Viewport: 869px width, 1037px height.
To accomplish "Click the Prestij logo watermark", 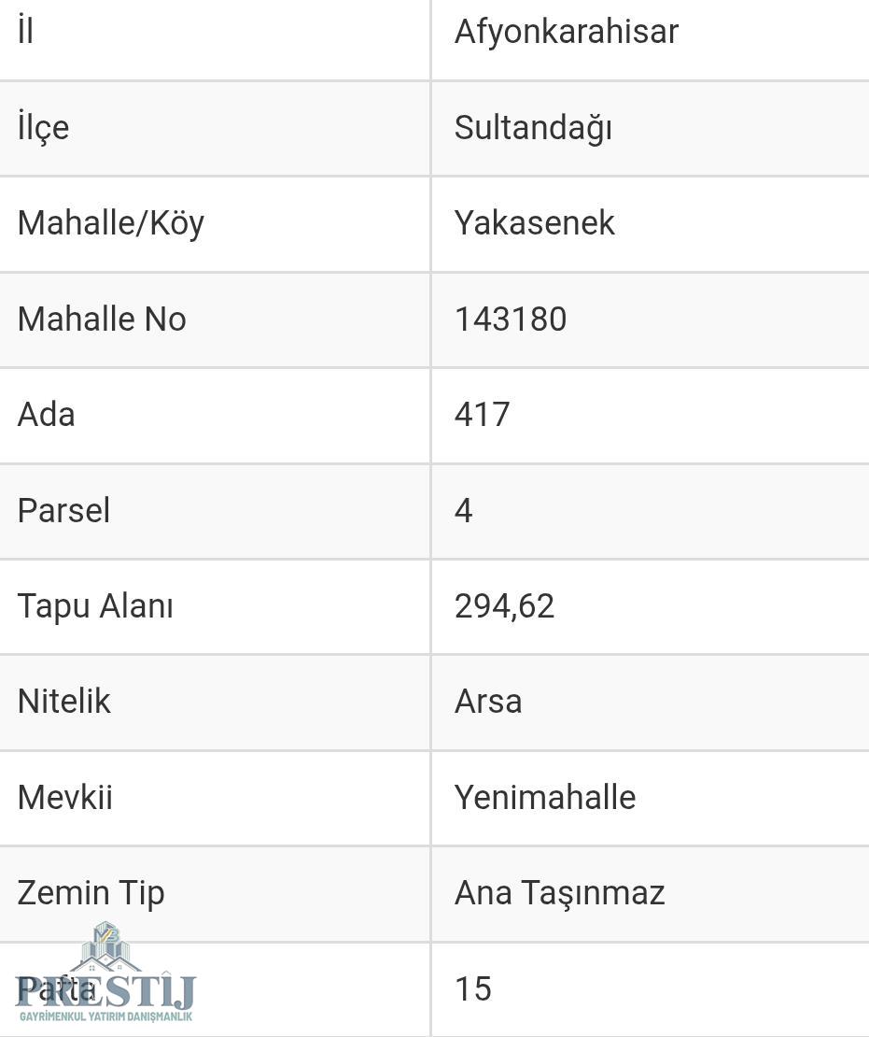I will [x=105, y=973].
